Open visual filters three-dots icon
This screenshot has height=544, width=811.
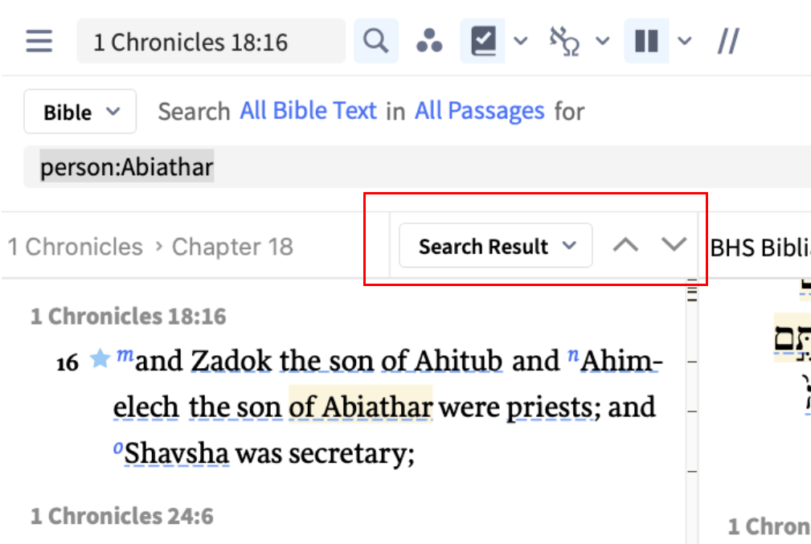(x=429, y=41)
